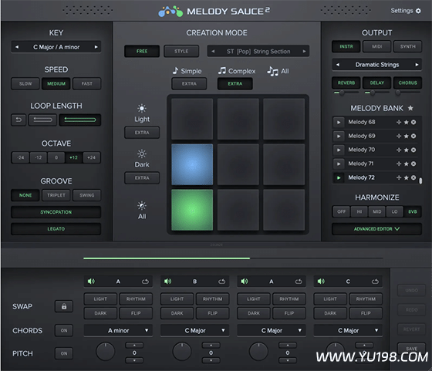Viewport: 432px width, 371px height.
Task: Click the loop length reset arrow icon
Action: (19, 120)
